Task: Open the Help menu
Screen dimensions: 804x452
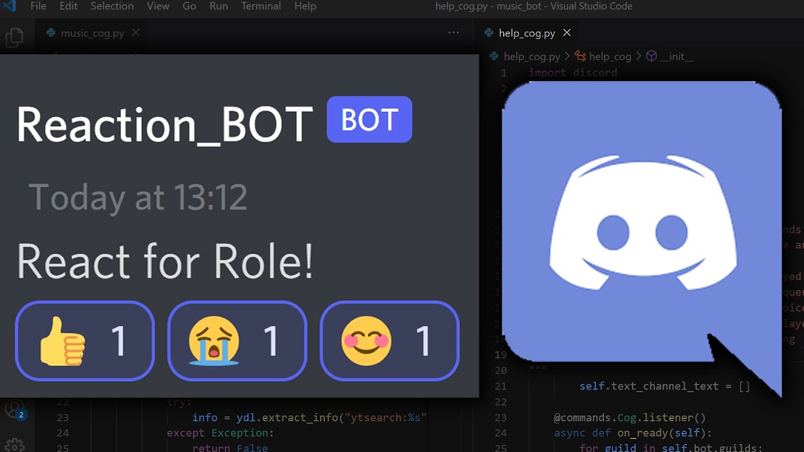Action: [x=305, y=6]
